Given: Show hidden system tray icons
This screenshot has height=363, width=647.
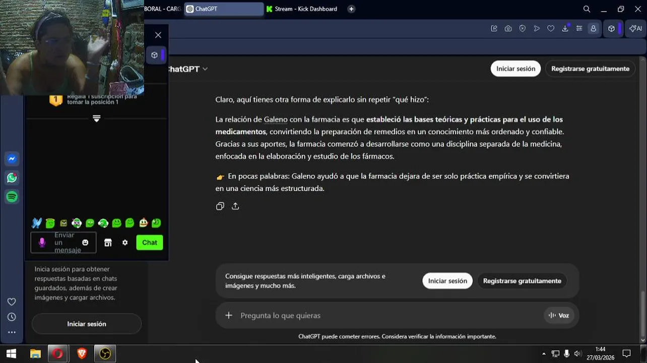Looking at the screenshot, I should (544, 354).
